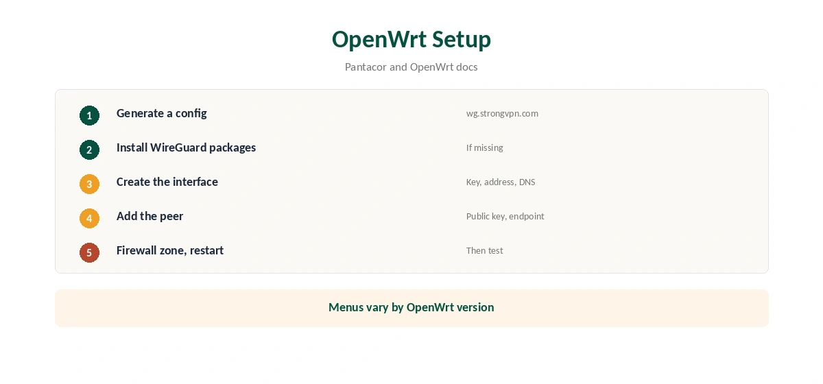The image size is (823, 384).
Task: Click the step 2 number badge
Action: 89,149
